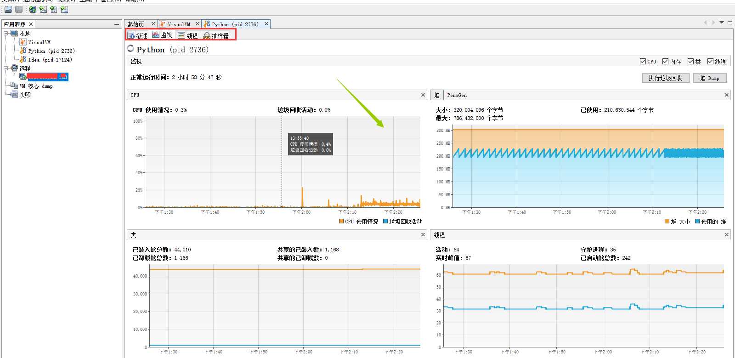Switch to the VisualVM document tab

tap(179, 24)
